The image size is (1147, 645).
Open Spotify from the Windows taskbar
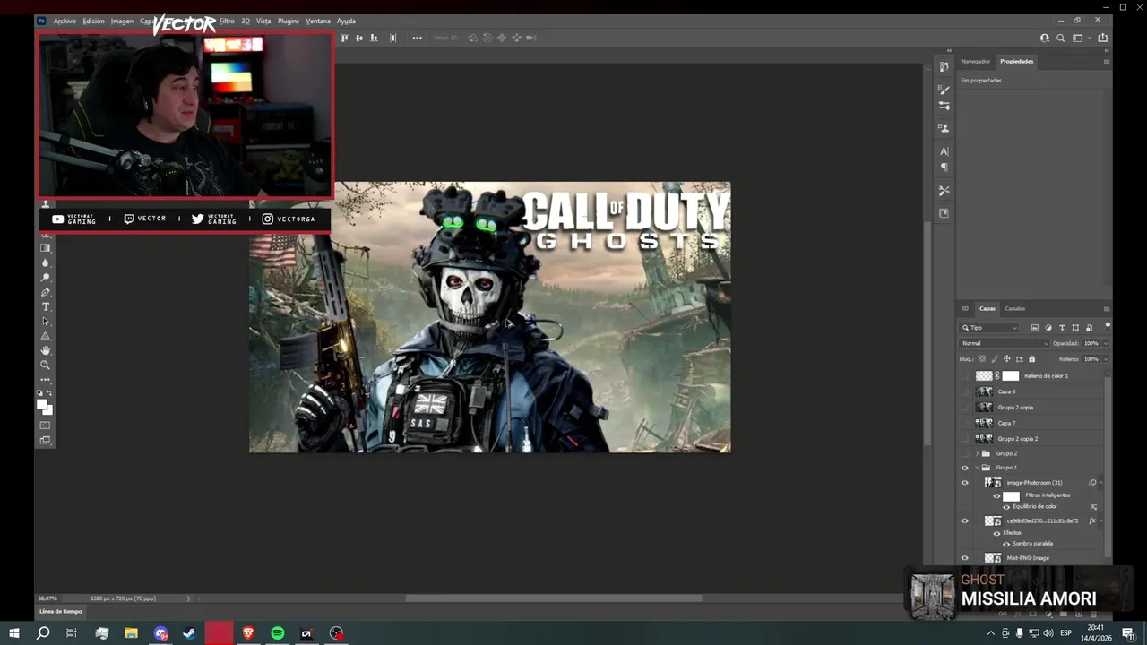[278, 633]
